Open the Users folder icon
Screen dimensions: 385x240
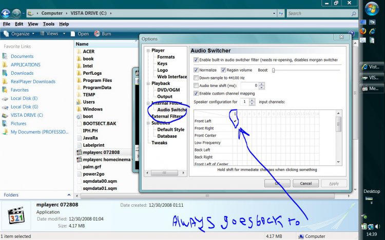[x=79, y=102]
